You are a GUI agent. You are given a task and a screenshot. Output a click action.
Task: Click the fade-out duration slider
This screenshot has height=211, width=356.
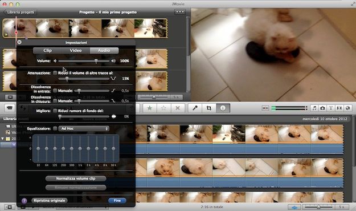point(92,101)
